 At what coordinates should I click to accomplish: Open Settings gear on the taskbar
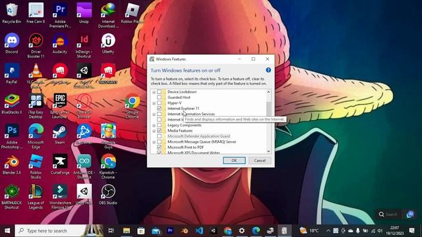point(242,230)
